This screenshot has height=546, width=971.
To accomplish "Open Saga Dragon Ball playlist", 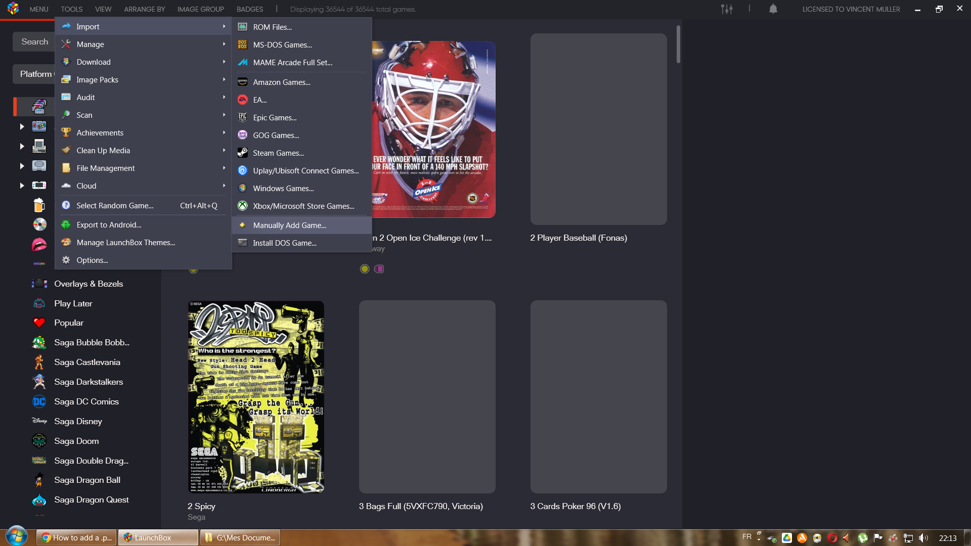I will tap(87, 480).
